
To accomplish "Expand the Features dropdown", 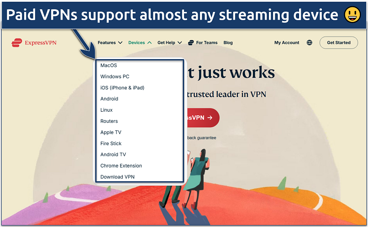I will click(x=110, y=43).
